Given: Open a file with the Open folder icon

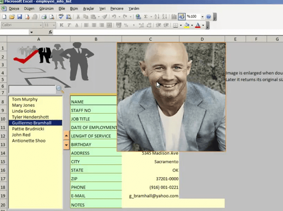Looking at the screenshot, I should pos(12,17).
